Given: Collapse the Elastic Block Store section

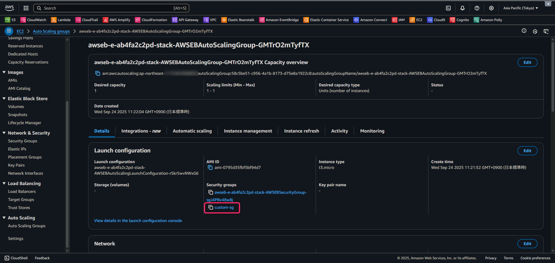Looking at the screenshot, I should pyautogui.click(x=4, y=98).
